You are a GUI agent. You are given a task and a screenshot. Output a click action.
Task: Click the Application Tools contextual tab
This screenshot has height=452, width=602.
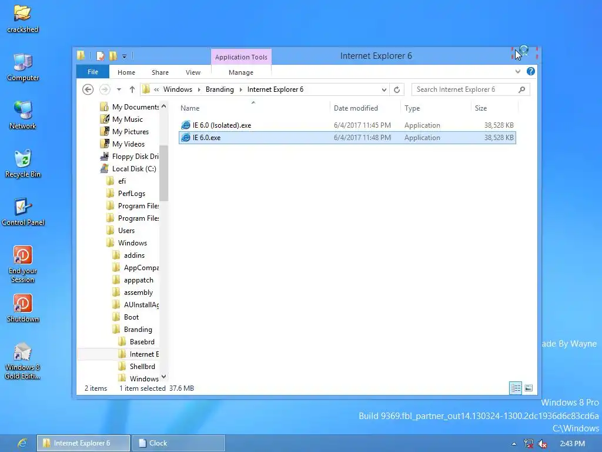(x=241, y=57)
